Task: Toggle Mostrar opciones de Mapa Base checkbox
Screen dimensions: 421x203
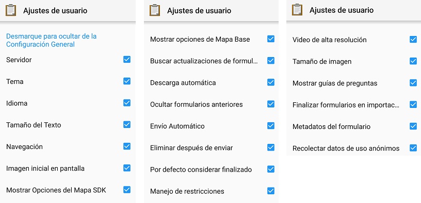Action: click(271, 39)
